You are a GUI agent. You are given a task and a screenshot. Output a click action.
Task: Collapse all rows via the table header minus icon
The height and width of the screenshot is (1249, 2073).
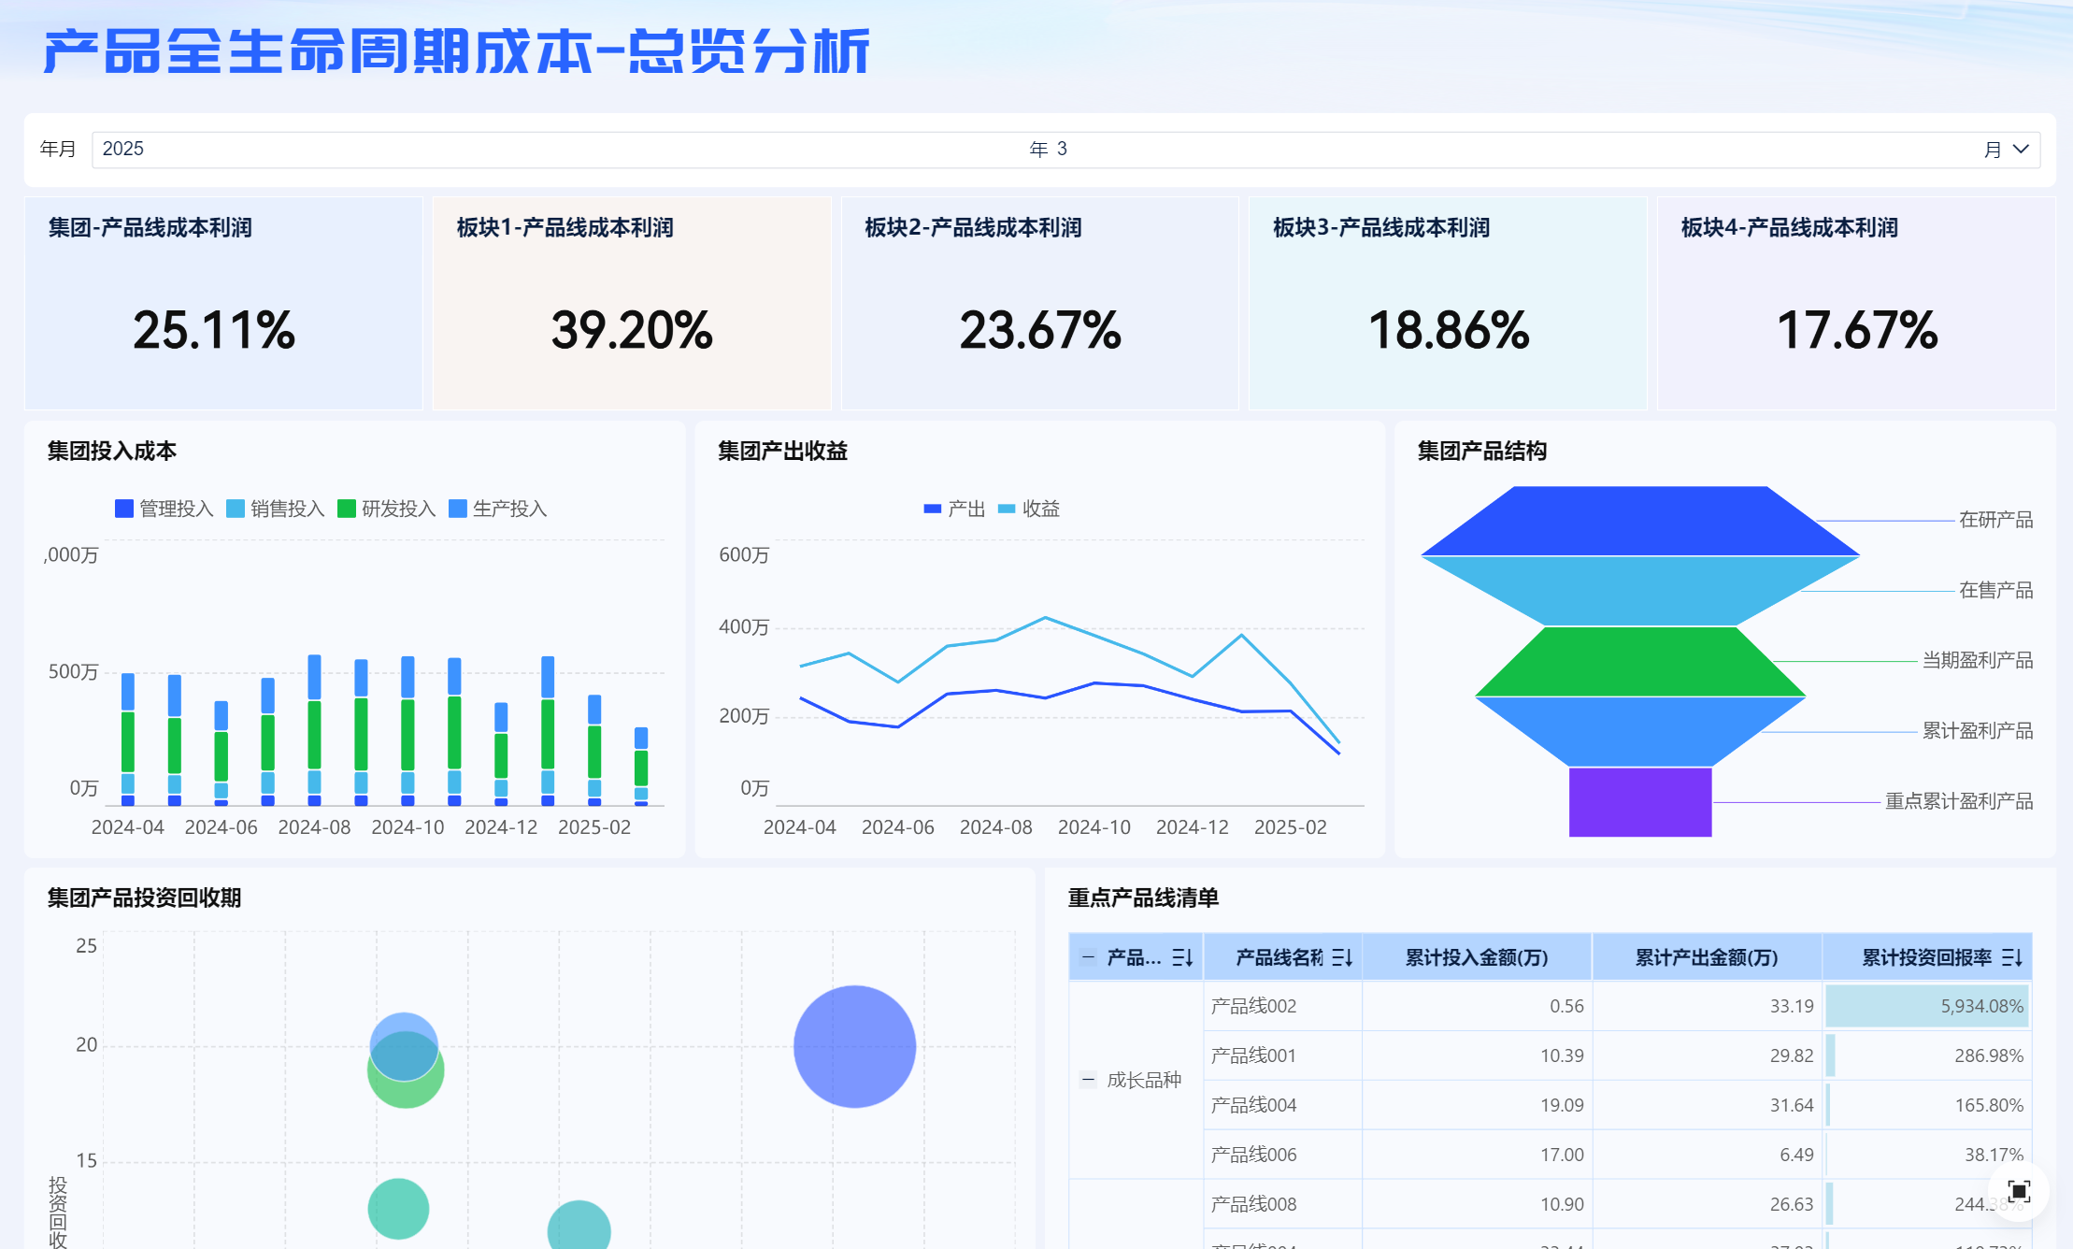(x=1088, y=956)
